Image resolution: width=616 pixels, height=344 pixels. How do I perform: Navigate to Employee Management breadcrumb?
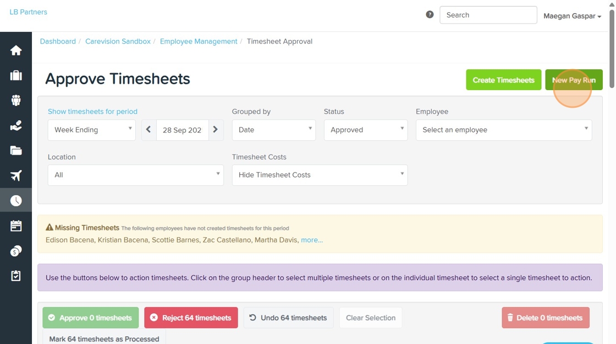tap(199, 41)
